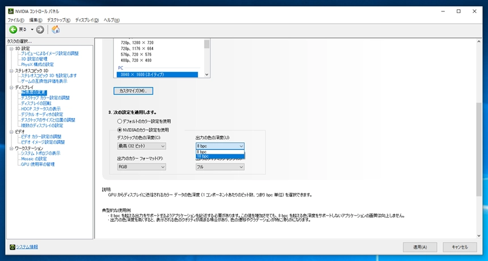Open ディスプレイの回転 tree item
488x261 pixels.
(x=36, y=103)
